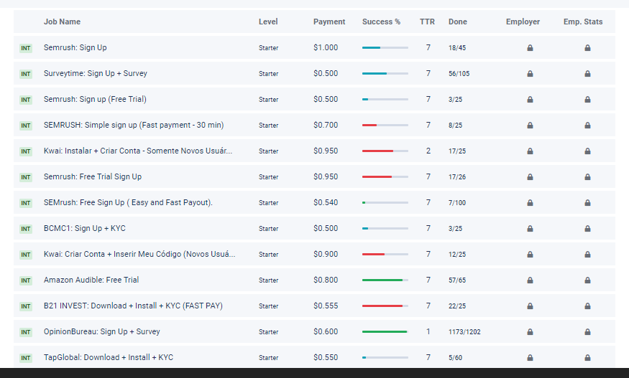Open Kwai: Instalar + Criar Conta job
This screenshot has width=629, height=378.
click(138, 151)
